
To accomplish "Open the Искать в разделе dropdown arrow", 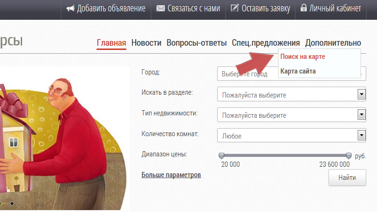I will (361, 94).
